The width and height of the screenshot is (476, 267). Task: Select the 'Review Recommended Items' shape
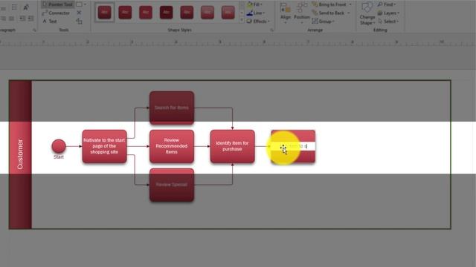pos(172,146)
